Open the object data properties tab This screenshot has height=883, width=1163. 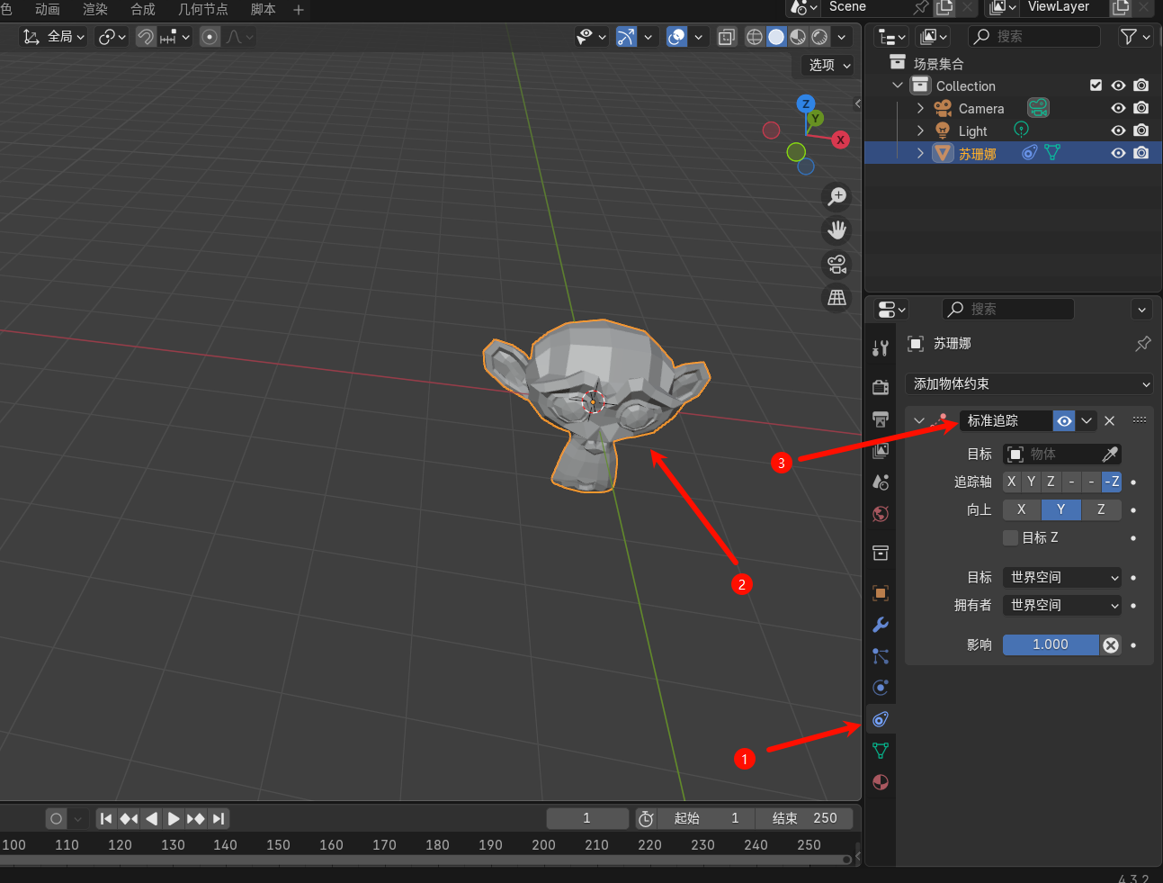point(881,751)
